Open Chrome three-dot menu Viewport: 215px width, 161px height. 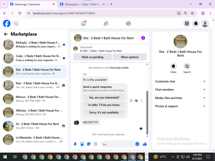click(x=210, y=13)
